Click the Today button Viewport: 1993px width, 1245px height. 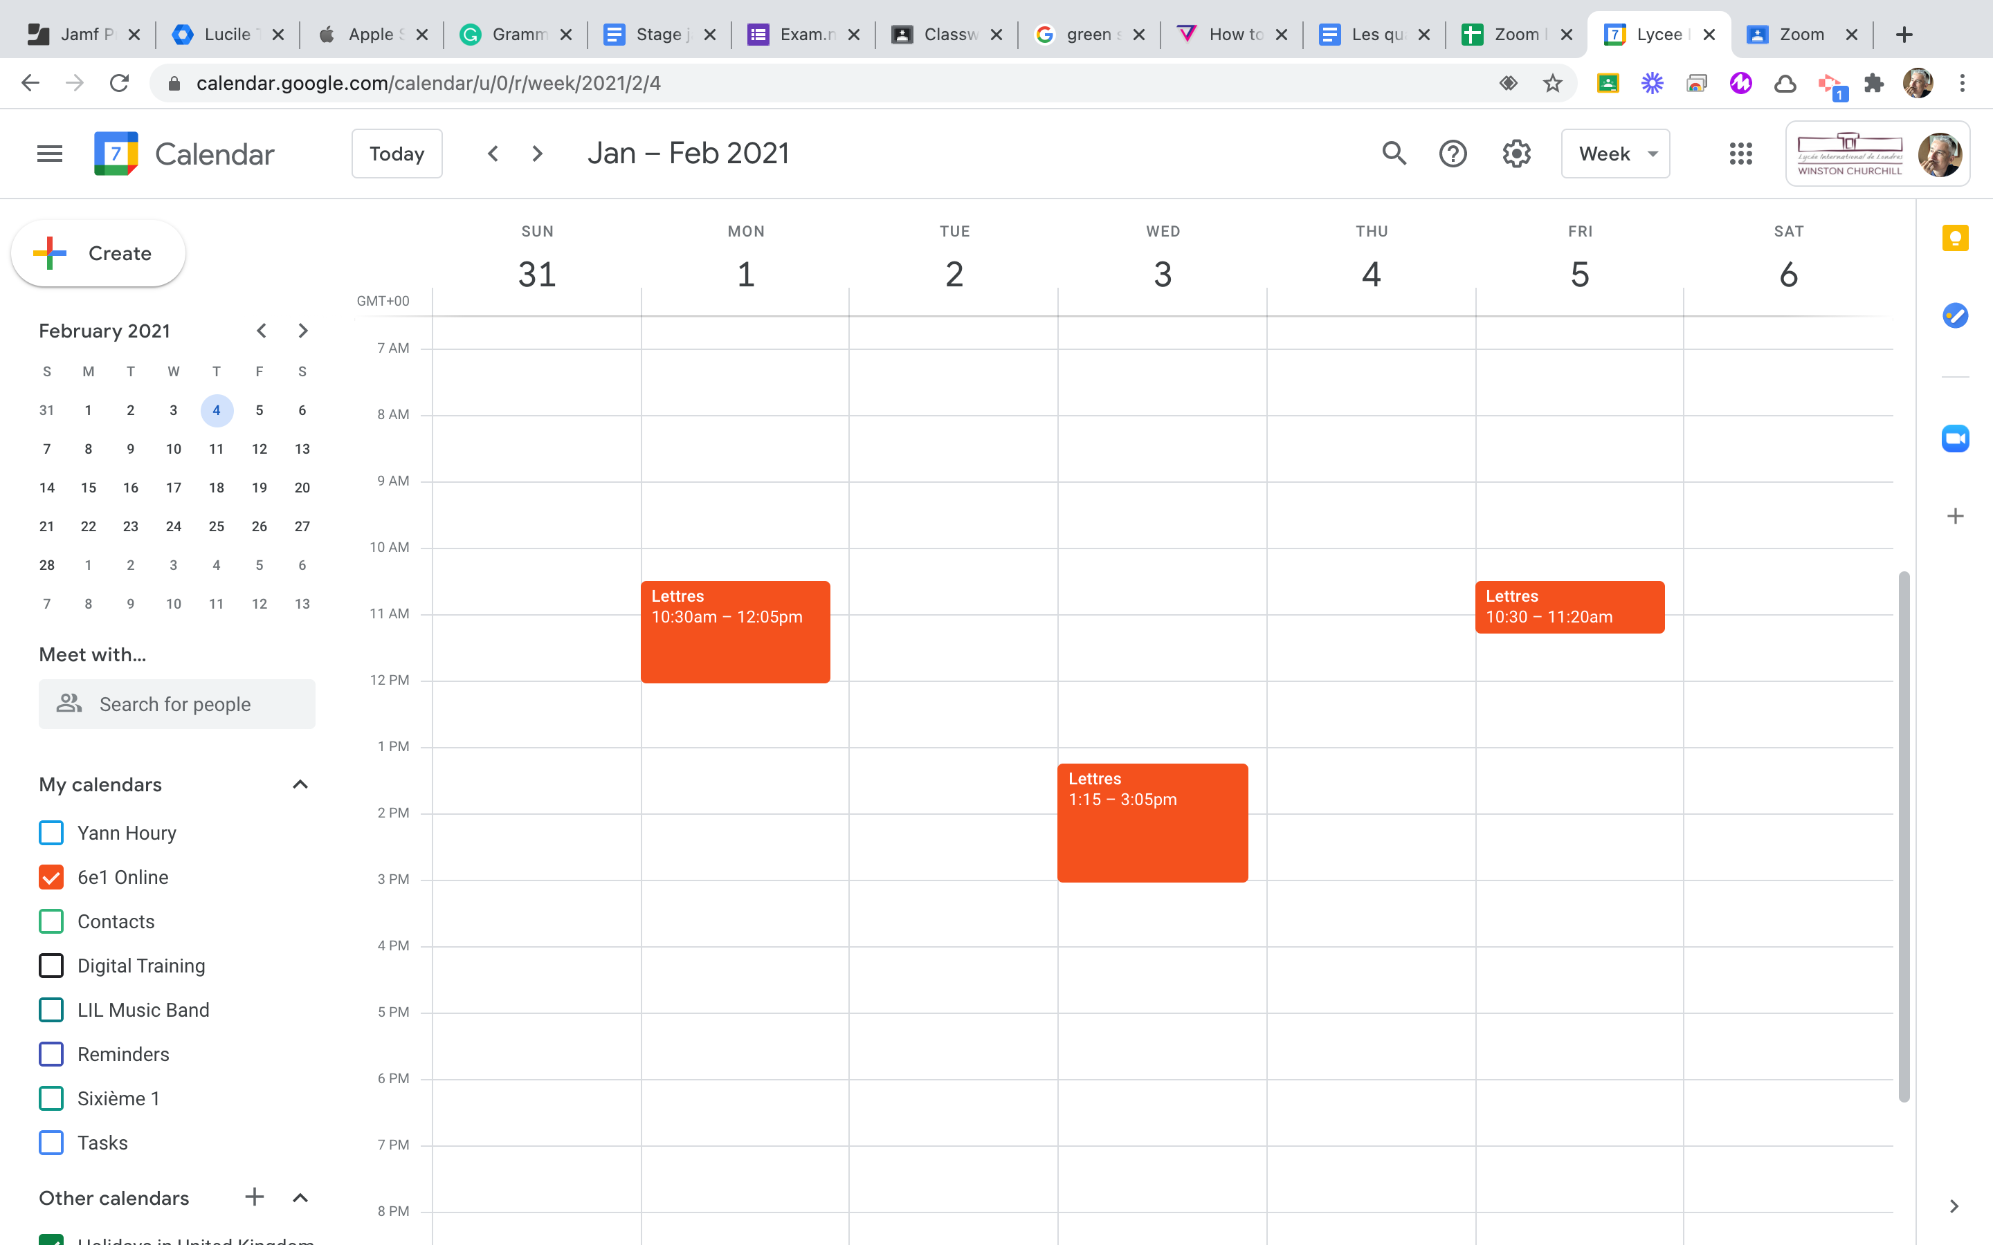click(x=397, y=154)
